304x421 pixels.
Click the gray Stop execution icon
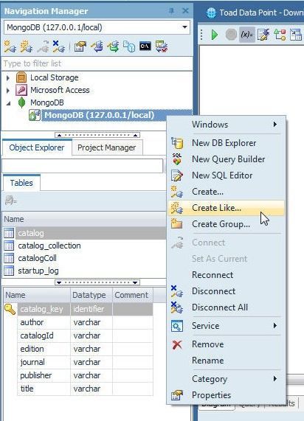click(x=231, y=35)
